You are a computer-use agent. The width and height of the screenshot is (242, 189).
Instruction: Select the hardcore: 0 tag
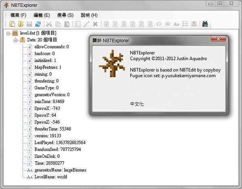click(x=44, y=53)
